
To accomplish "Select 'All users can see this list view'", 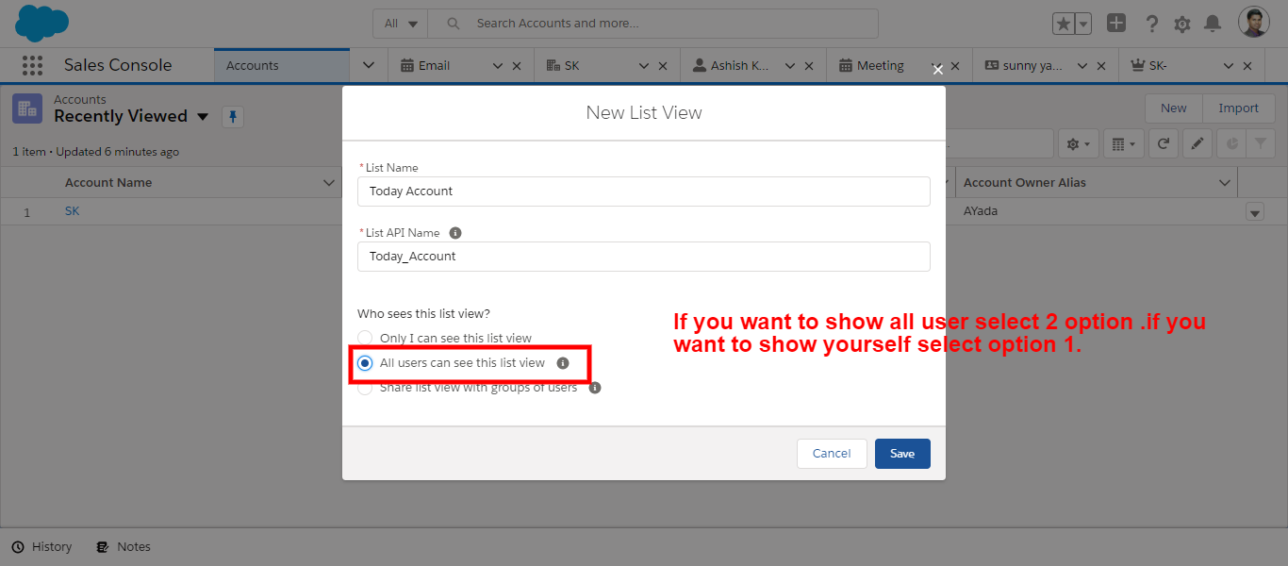I will (x=365, y=363).
